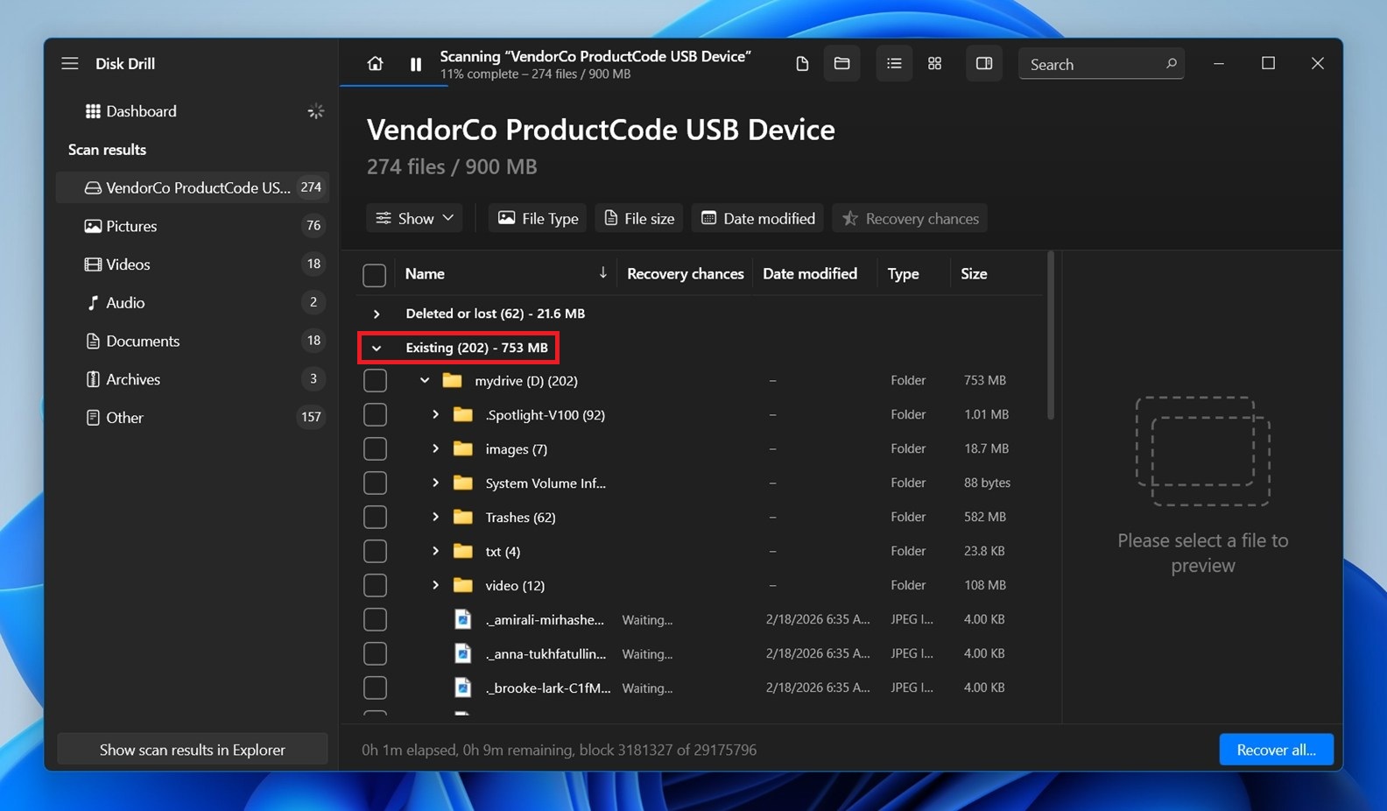Go to the home screen icon
1387x811 pixels.
[x=375, y=64]
